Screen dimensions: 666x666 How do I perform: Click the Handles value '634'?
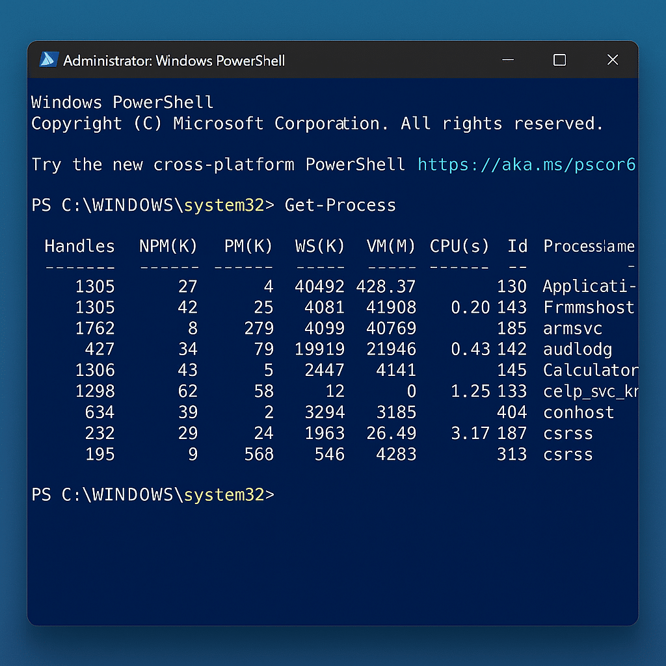(x=100, y=412)
